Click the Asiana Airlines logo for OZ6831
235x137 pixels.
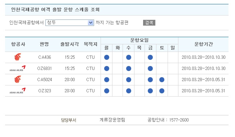(x=18, y=68)
